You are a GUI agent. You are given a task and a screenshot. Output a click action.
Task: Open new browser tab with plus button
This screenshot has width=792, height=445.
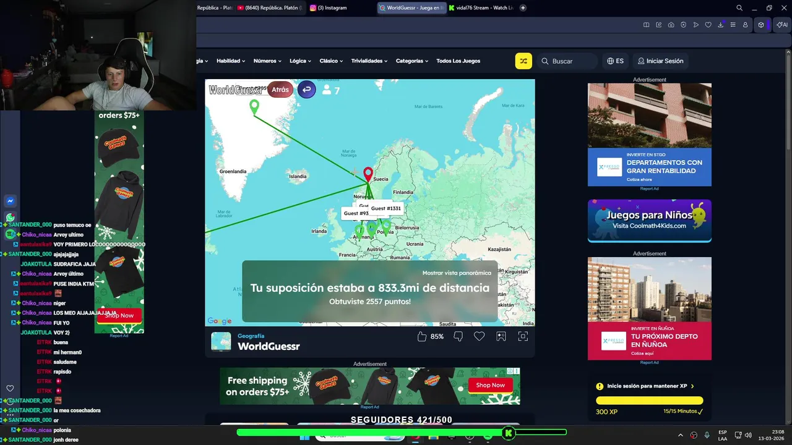pos(523,8)
